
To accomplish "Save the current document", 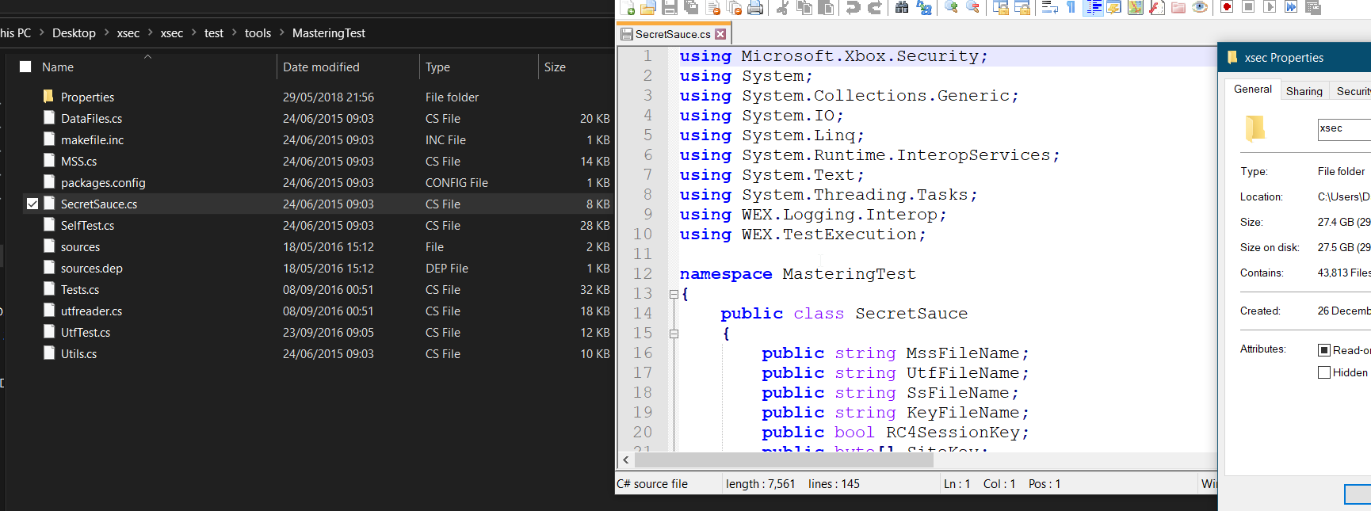I will pos(670,8).
